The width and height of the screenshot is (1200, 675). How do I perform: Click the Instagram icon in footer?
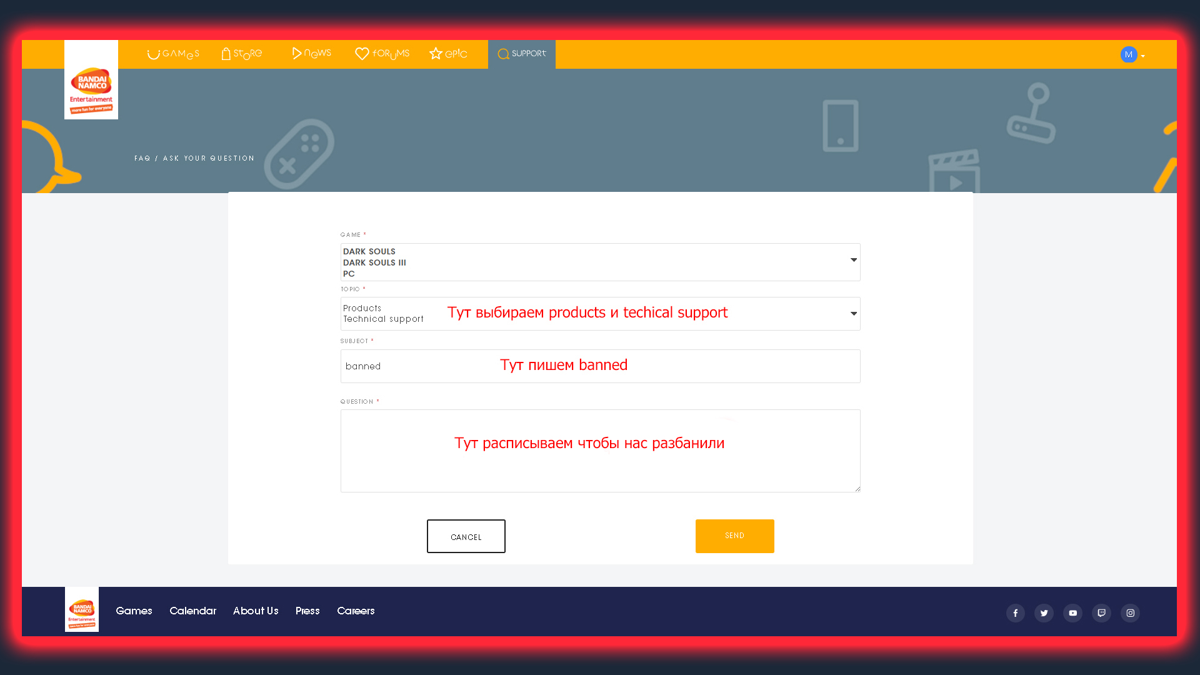[x=1130, y=613]
